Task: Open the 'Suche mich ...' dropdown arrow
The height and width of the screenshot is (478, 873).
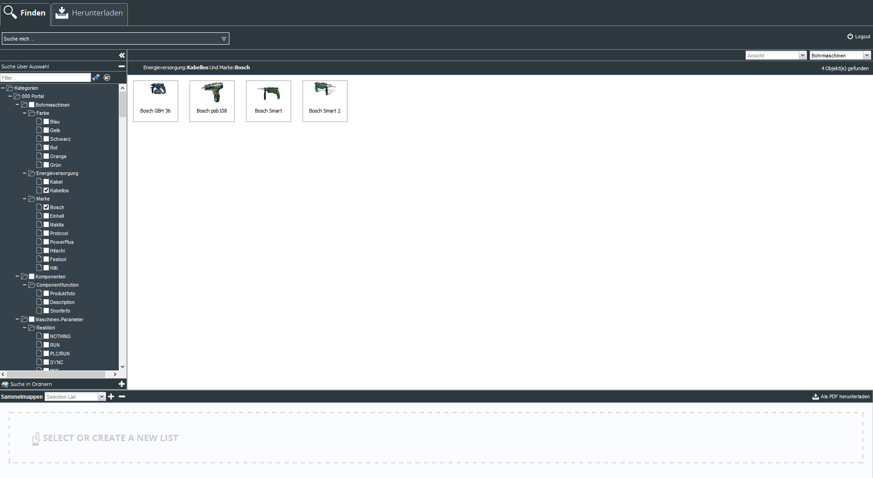Action: pos(224,39)
